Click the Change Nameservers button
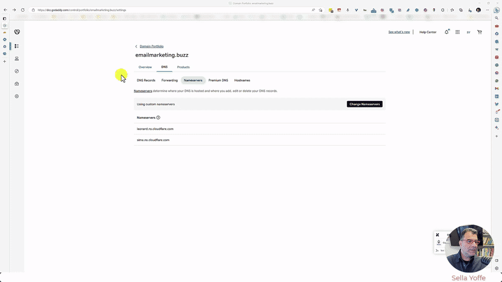This screenshot has width=502, height=282. tap(364, 104)
